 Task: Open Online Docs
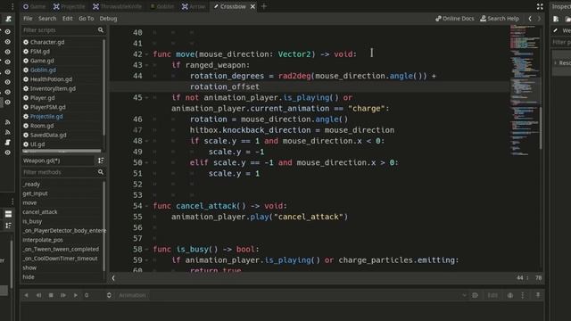coord(455,18)
